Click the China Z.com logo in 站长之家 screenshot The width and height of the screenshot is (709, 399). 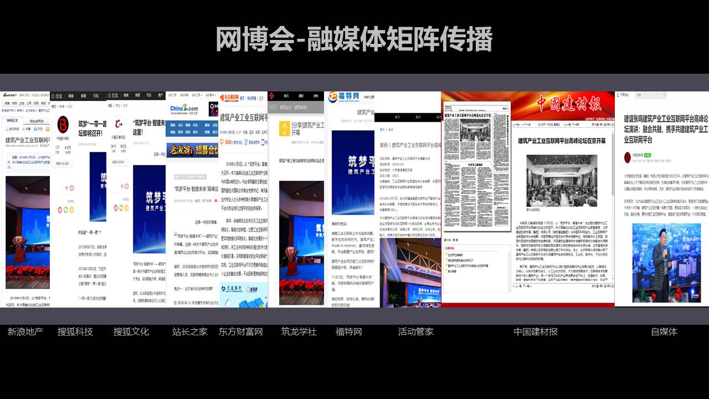point(184,109)
